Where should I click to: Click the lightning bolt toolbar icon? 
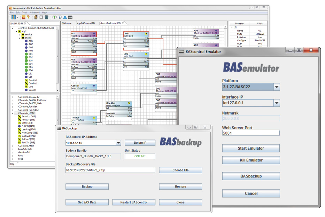pyautogui.click(x=28, y=17)
